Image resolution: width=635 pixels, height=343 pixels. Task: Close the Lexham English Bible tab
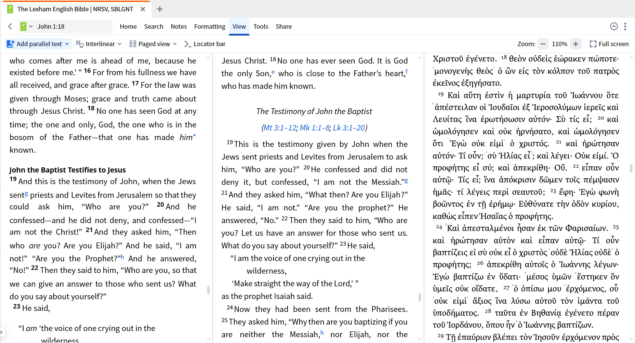(143, 9)
